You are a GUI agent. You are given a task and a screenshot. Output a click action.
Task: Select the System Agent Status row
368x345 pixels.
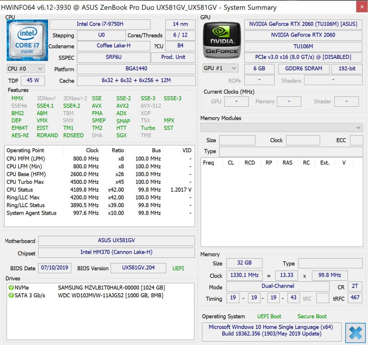point(99,213)
